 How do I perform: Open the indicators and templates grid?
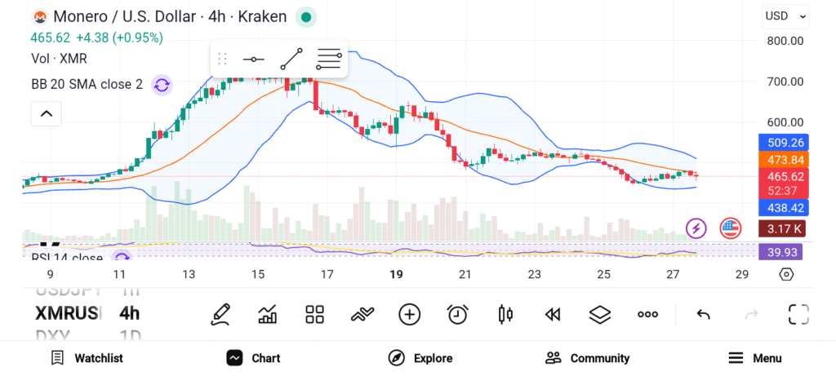(x=315, y=314)
